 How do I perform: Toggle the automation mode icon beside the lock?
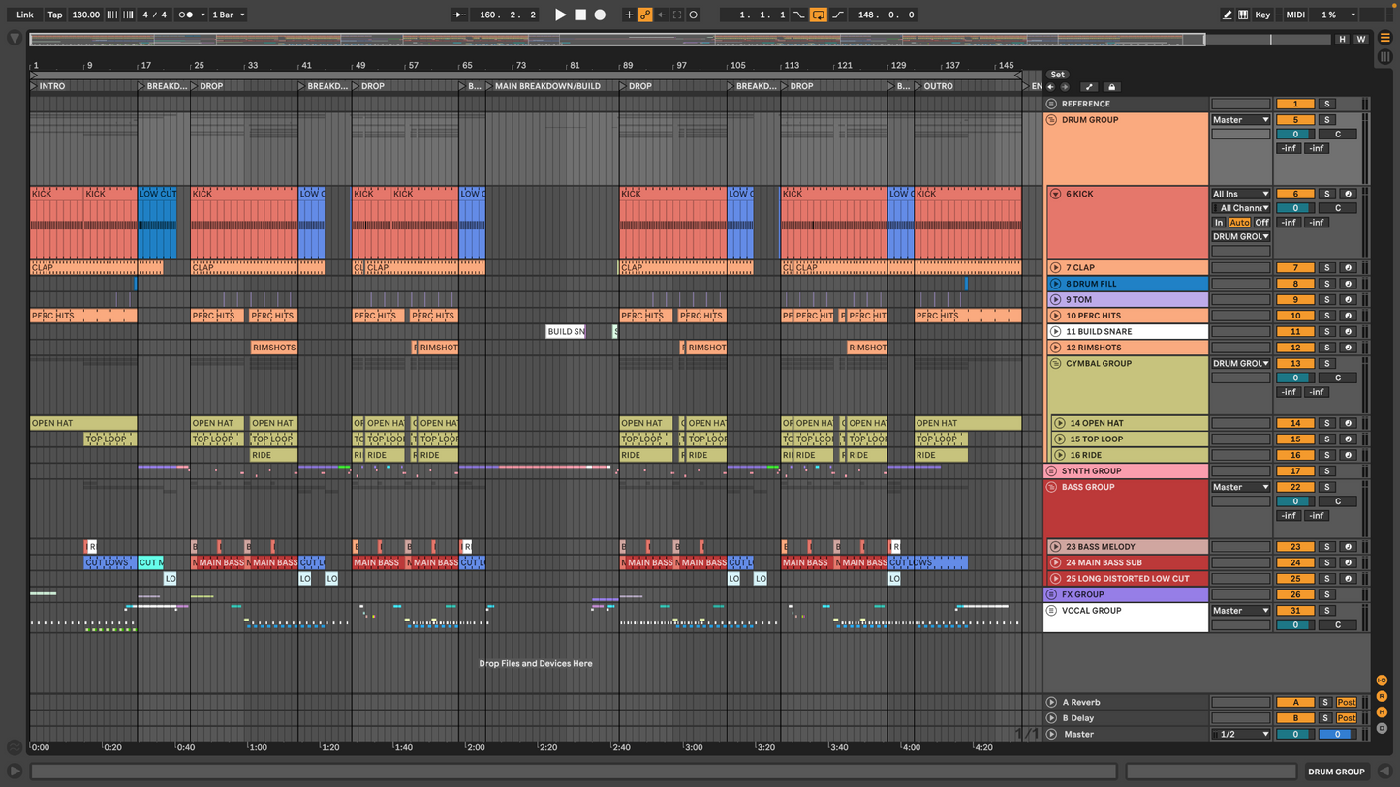click(1089, 87)
